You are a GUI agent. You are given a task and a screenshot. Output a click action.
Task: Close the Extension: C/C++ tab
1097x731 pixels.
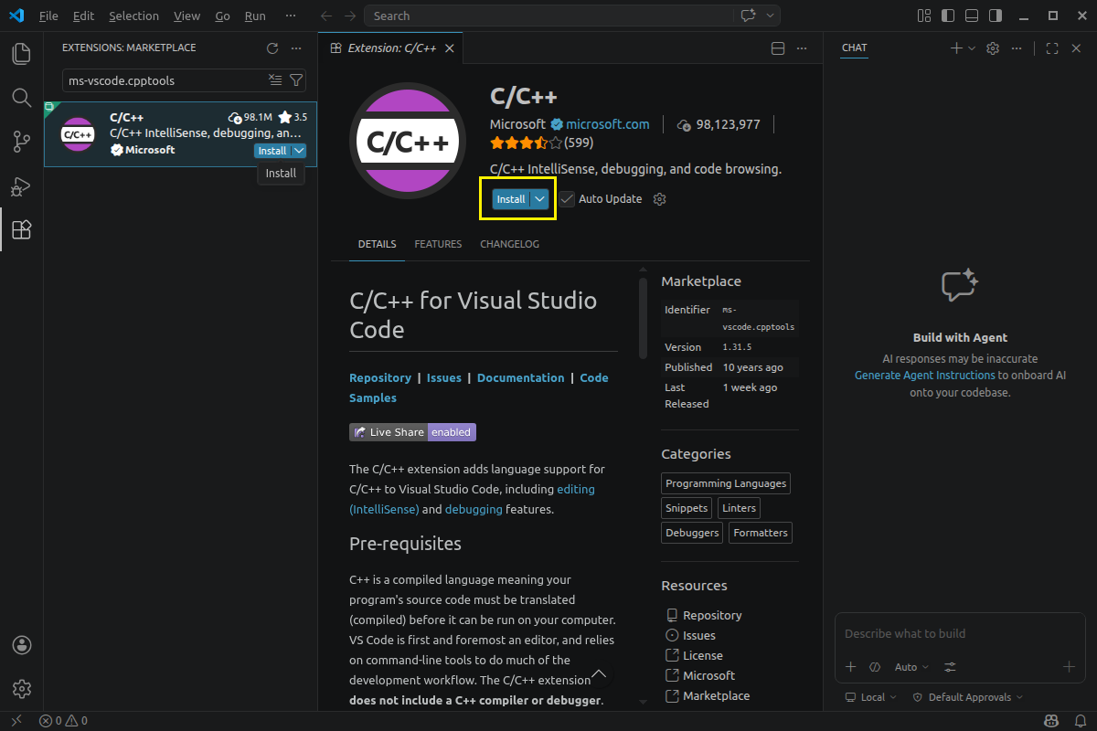click(449, 48)
